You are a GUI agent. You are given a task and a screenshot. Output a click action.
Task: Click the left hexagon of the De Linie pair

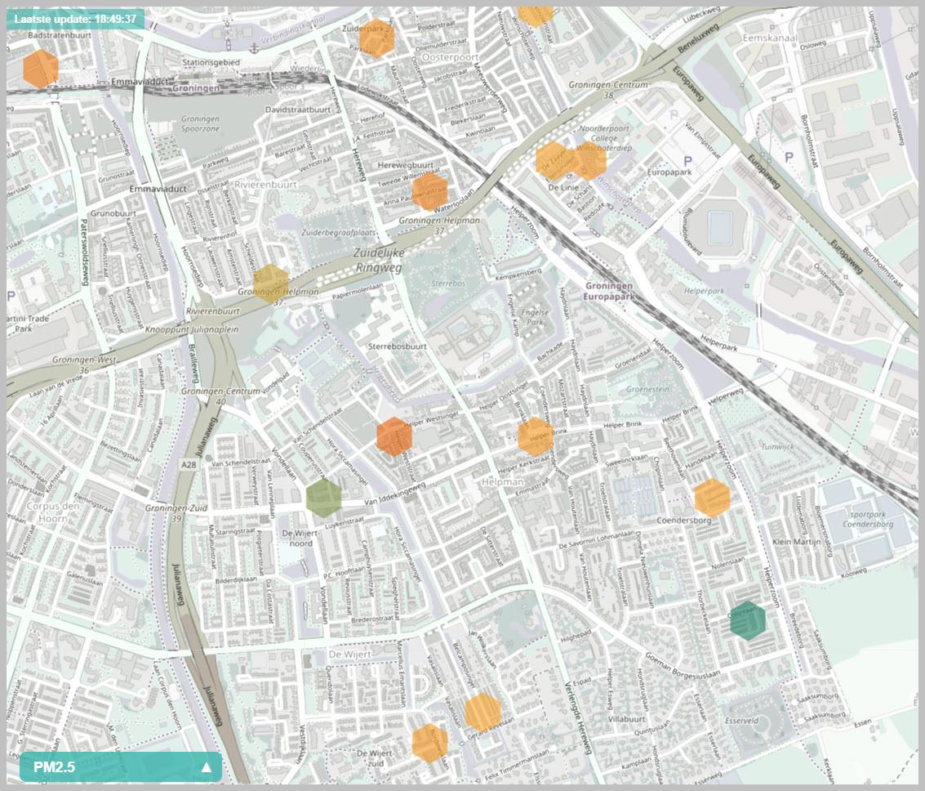[554, 161]
